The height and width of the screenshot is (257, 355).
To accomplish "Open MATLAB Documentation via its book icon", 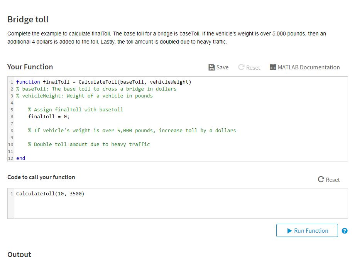I will (273, 67).
